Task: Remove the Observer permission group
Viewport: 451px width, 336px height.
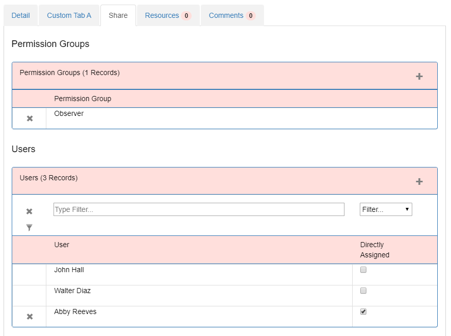Action: pos(30,118)
